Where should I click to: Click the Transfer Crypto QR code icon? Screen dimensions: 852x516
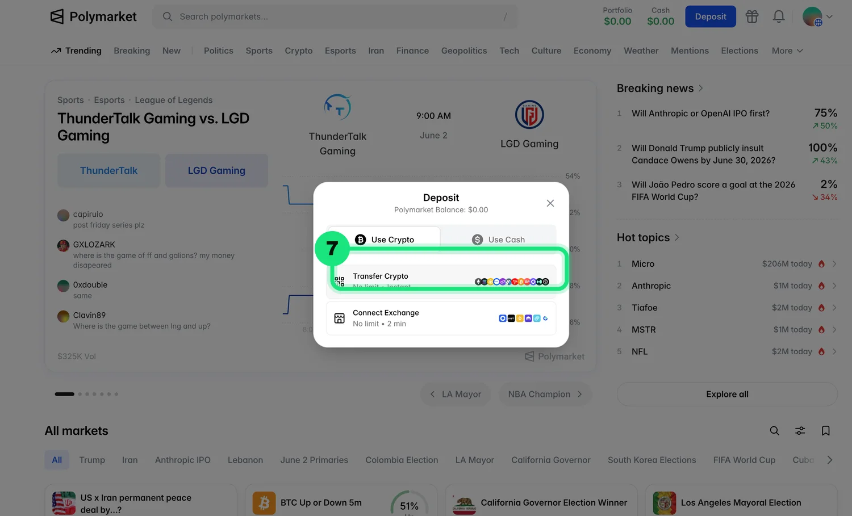click(x=340, y=282)
